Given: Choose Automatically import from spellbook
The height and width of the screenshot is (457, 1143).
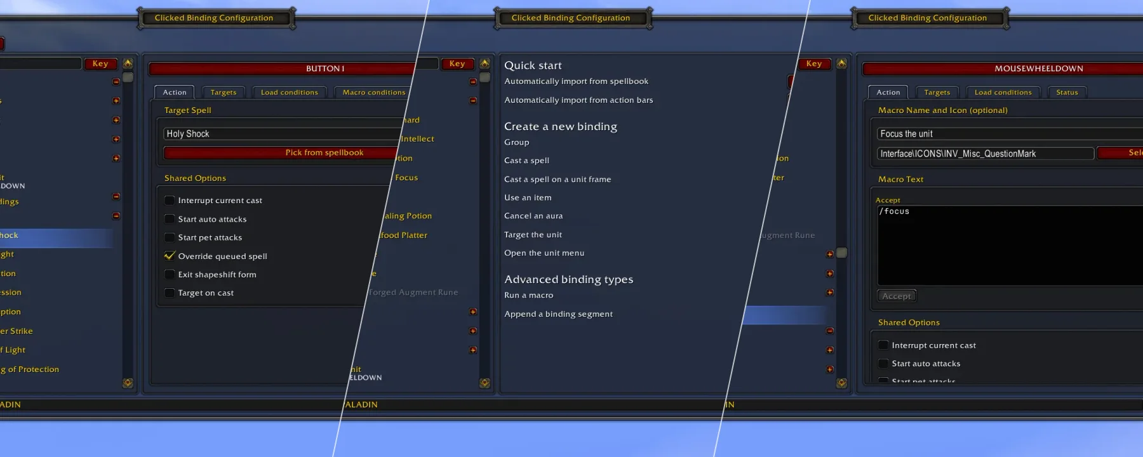Looking at the screenshot, I should tap(577, 81).
